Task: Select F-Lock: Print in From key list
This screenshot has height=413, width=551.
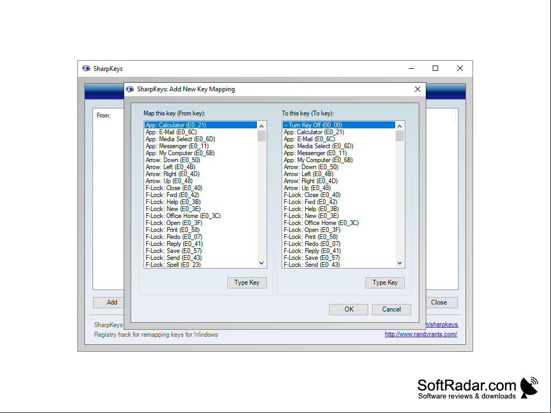Action: point(201,230)
